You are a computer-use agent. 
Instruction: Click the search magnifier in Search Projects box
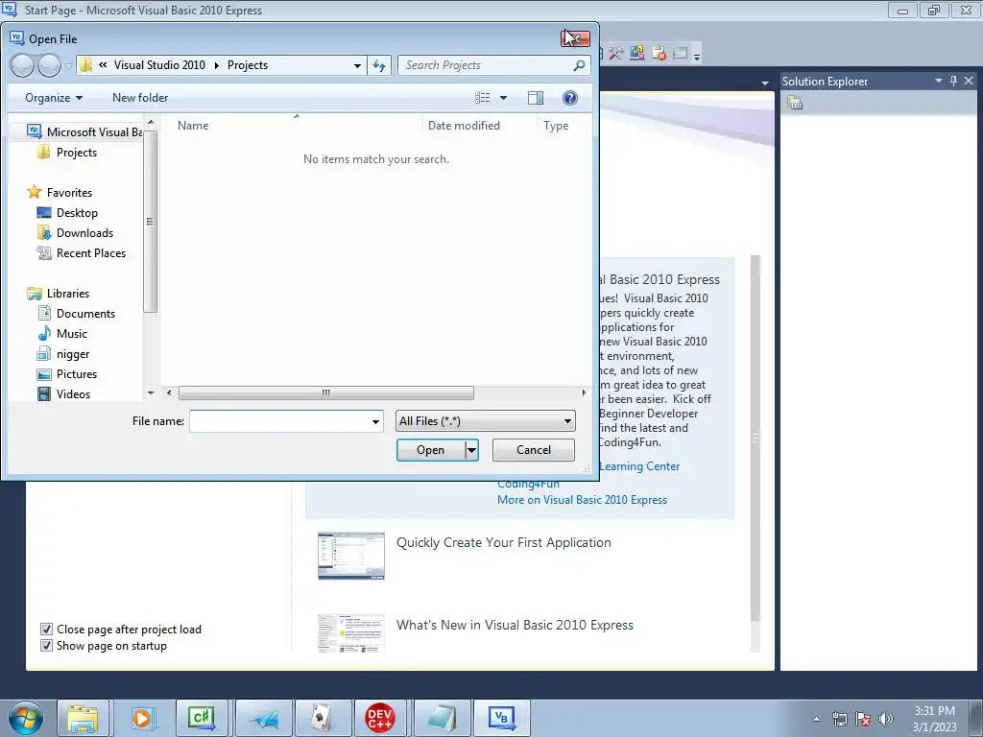tap(579, 65)
